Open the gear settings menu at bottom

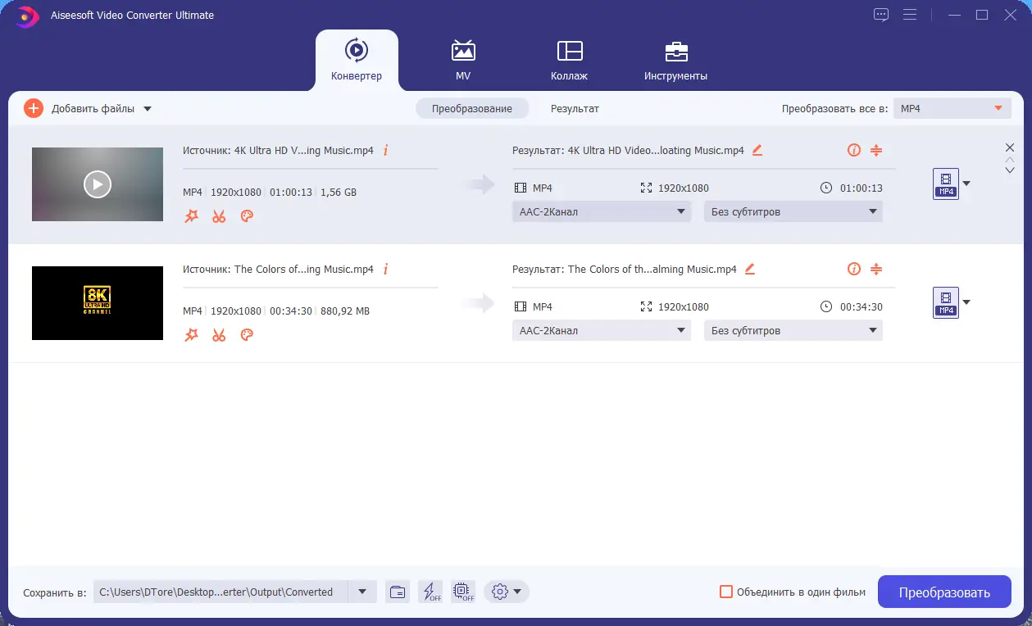point(507,592)
